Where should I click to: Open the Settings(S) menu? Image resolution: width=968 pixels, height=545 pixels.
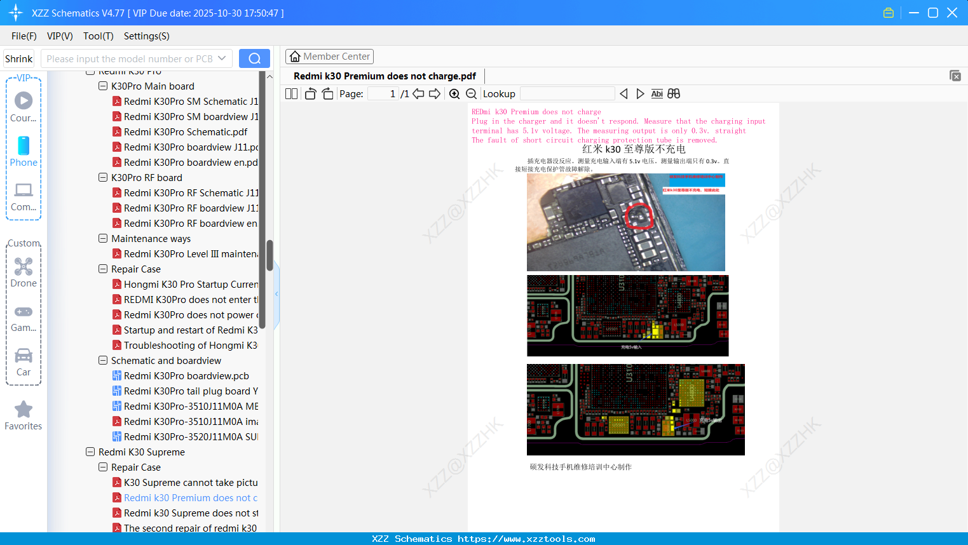pos(147,36)
